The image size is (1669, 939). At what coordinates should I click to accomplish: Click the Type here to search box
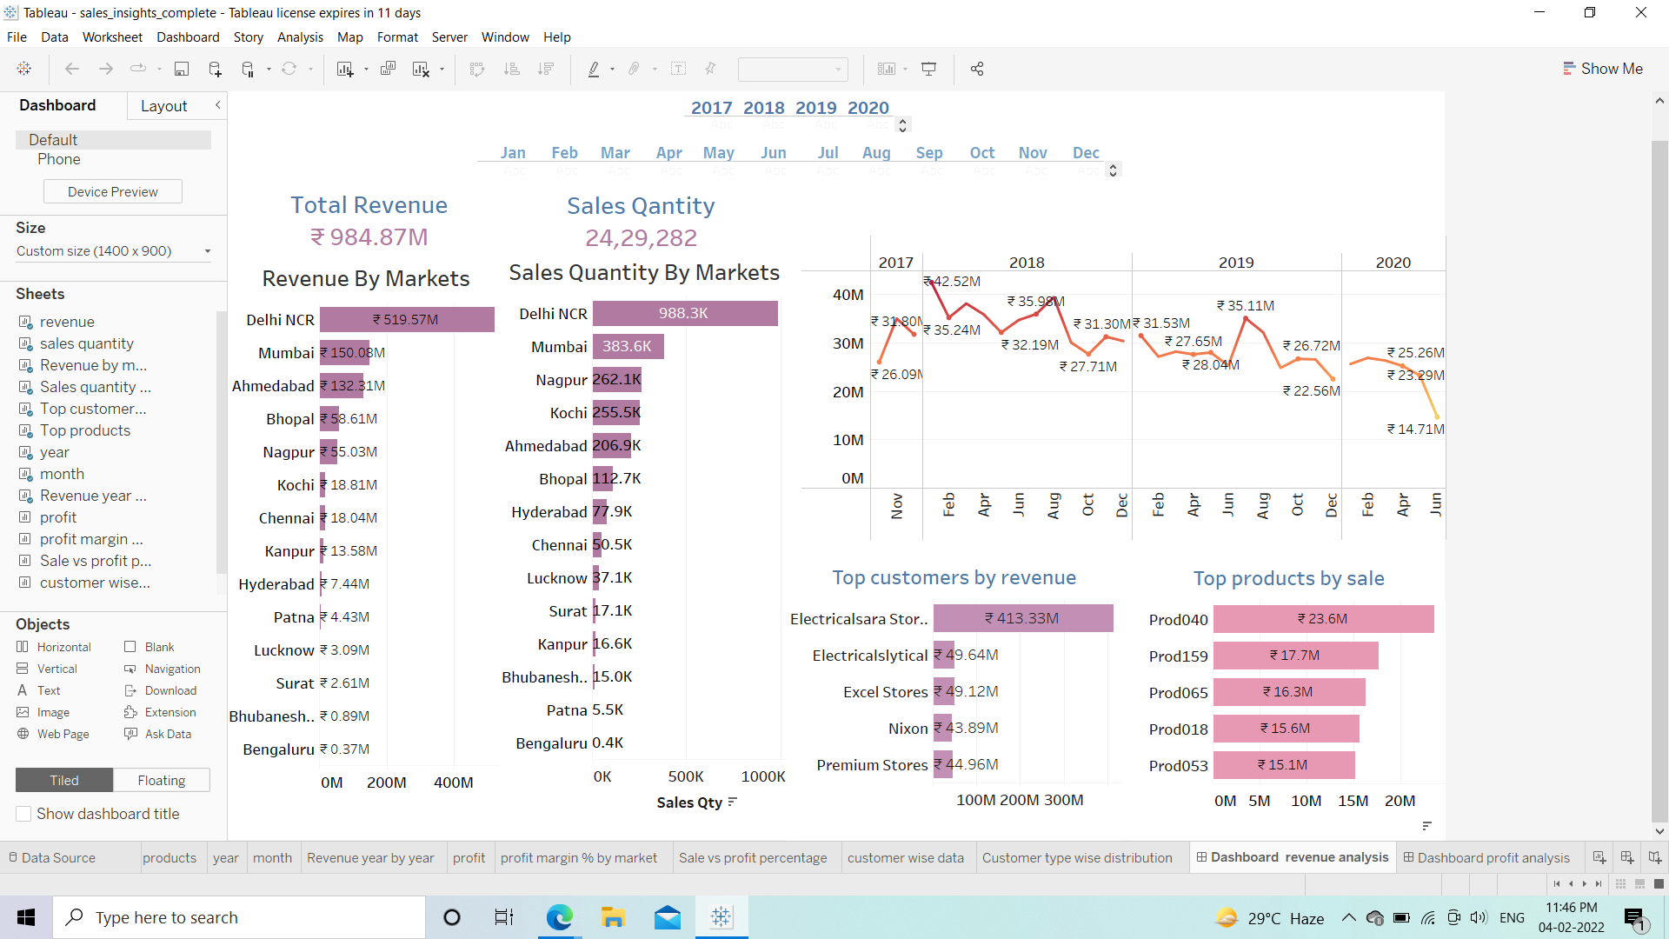coord(240,917)
